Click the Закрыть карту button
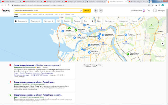 [21, 21]
